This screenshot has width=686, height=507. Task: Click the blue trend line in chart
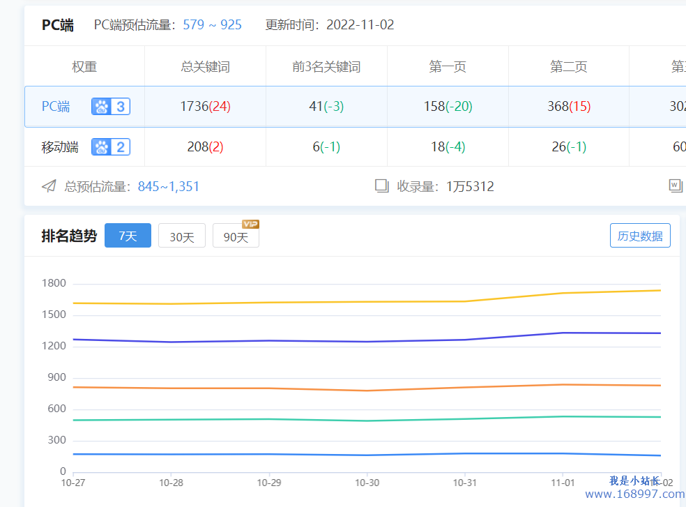click(367, 455)
